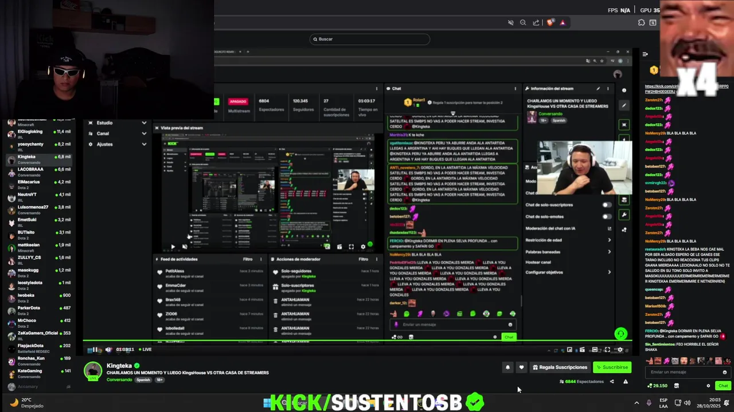Toggle Chat de solo-emotes switch
The height and width of the screenshot is (412, 734).
pyautogui.click(x=606, y=217)
